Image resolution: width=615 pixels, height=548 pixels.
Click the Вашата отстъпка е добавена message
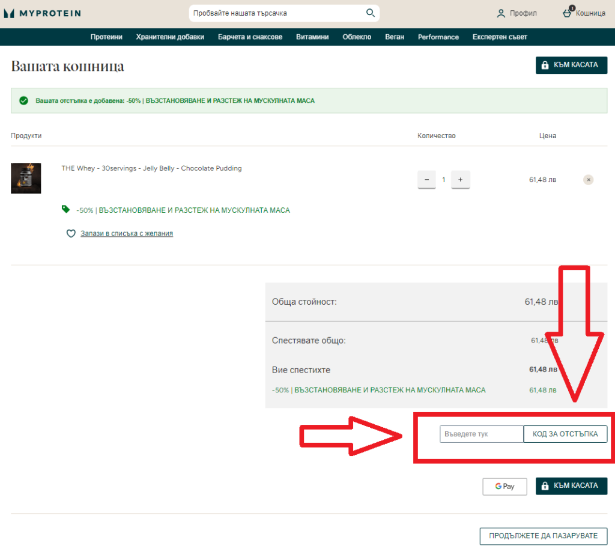175,101
